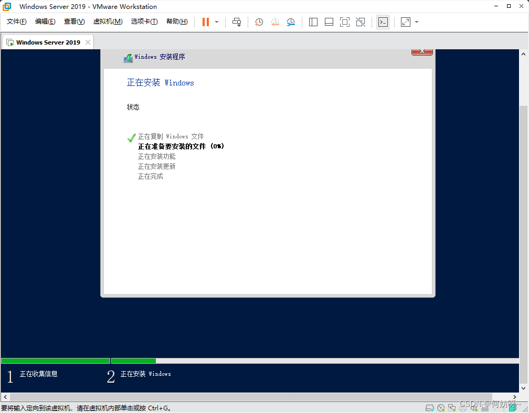Click the network adapter status icon
529x413 pixels.
click(x=452, y=408)
